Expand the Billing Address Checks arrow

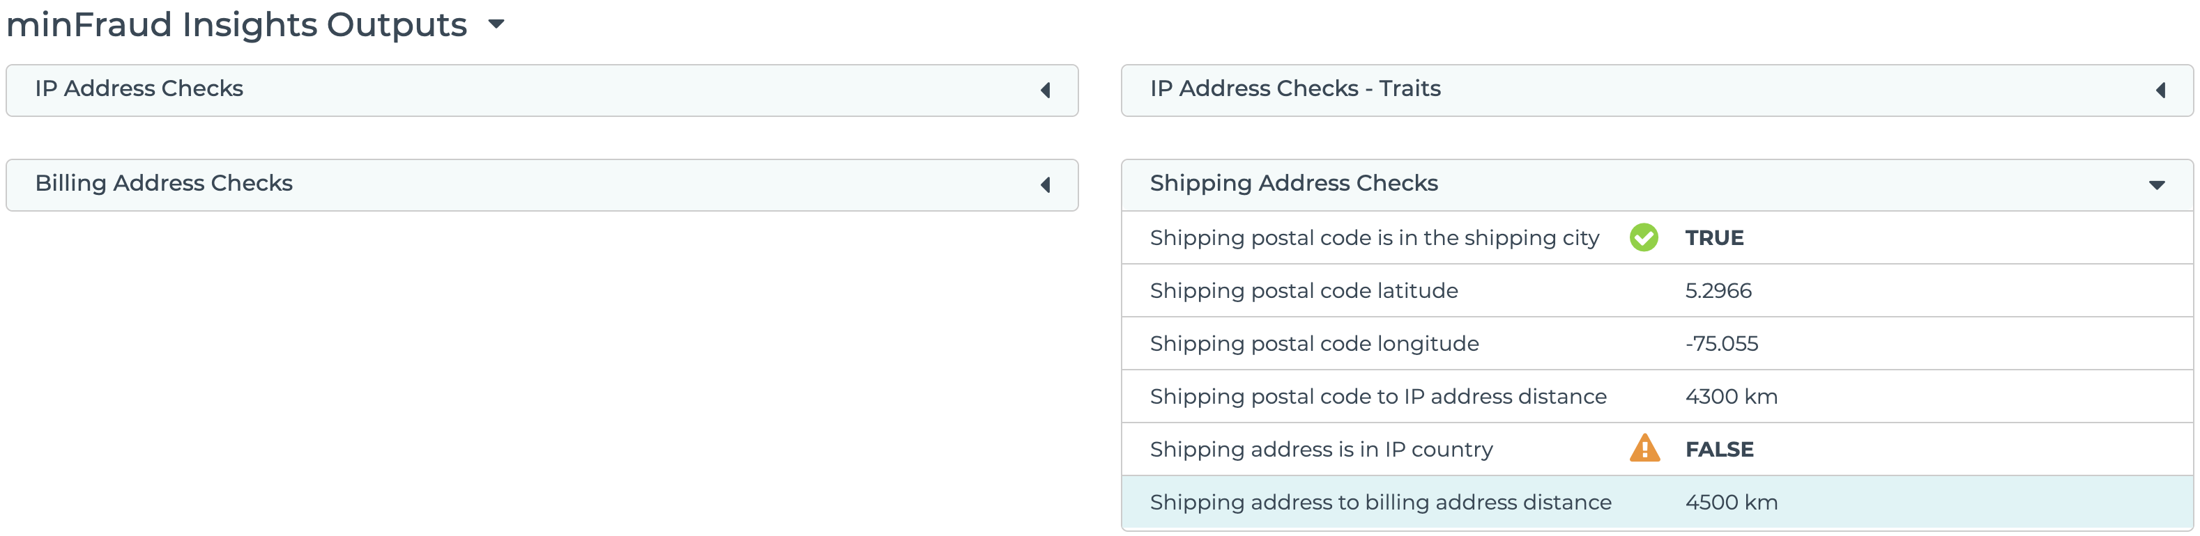[1046, 185]
